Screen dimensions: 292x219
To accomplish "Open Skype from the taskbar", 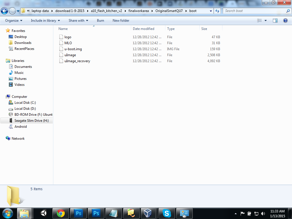I will point(167,213).
